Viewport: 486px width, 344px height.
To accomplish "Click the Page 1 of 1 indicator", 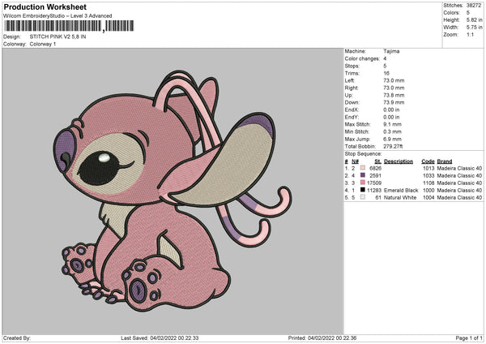I will click(x=469, y=338).
